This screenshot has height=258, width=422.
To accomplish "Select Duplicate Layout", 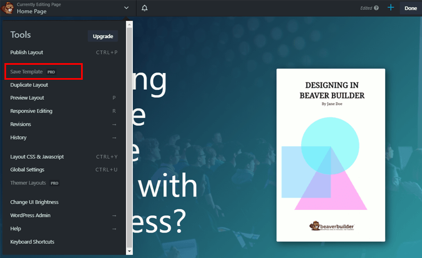I will [x=29, y=85].
